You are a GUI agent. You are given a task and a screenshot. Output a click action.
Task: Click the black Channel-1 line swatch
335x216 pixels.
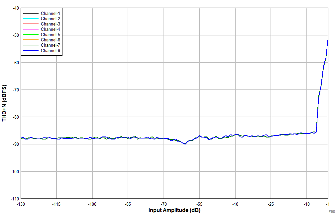point(29,14)
